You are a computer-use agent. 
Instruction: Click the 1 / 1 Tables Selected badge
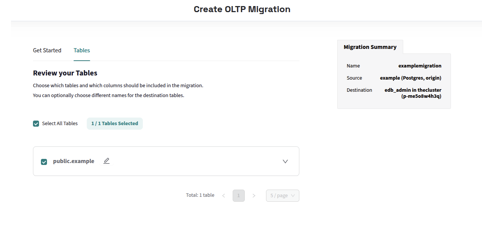[x=114, y=123]
